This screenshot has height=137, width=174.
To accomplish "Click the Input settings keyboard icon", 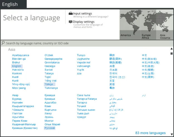I will pos(71,13).
